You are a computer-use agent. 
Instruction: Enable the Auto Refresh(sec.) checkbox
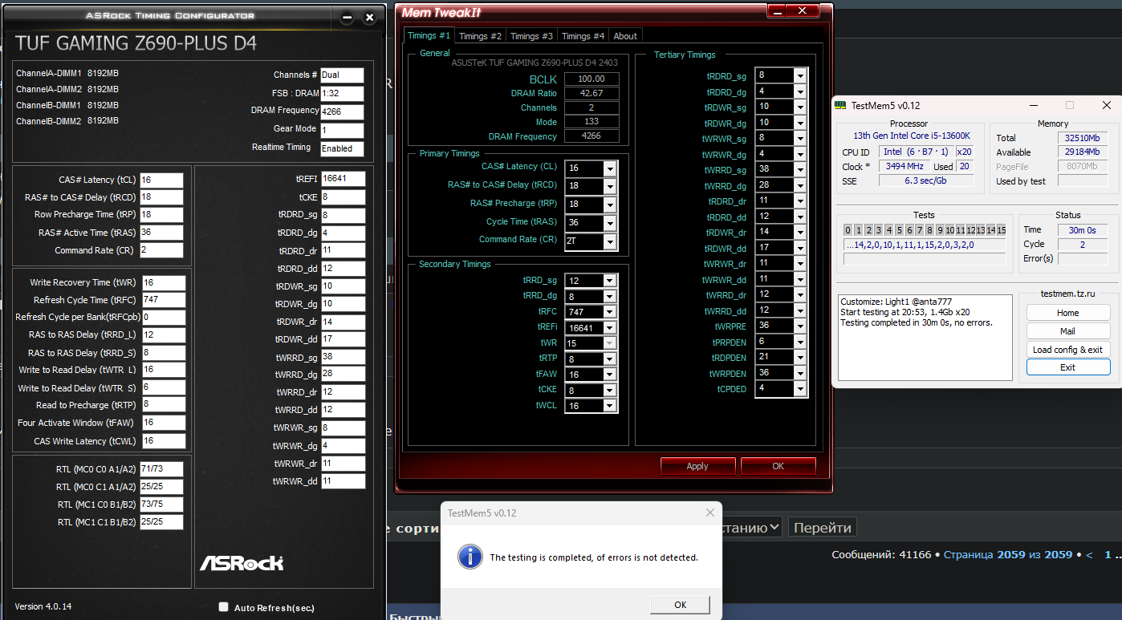[224, 607]
